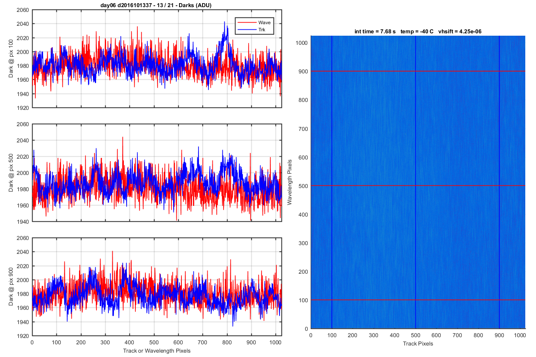
Task: Click the 'Wavelength Pixels' y-axis label of image
Action: coord(289,182)
